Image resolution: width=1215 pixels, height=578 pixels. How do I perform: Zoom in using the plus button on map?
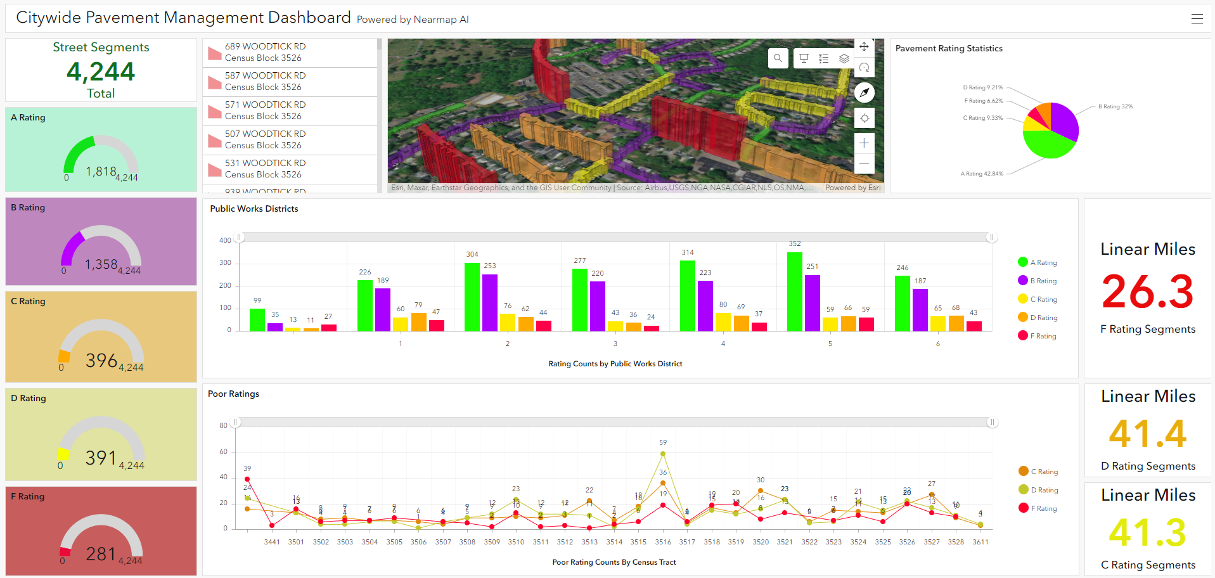point(864,143)
